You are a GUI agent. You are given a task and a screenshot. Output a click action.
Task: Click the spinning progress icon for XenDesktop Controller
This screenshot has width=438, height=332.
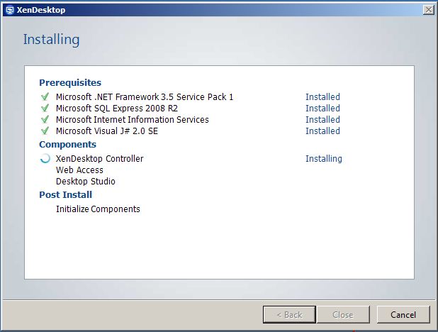[45, 158]
